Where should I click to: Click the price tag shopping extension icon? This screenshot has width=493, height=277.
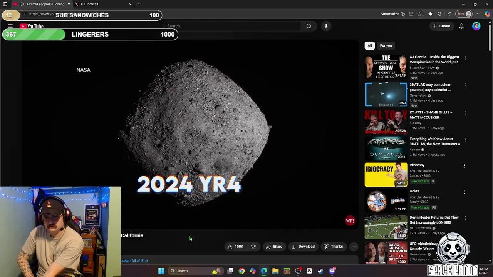coord(430,14)
